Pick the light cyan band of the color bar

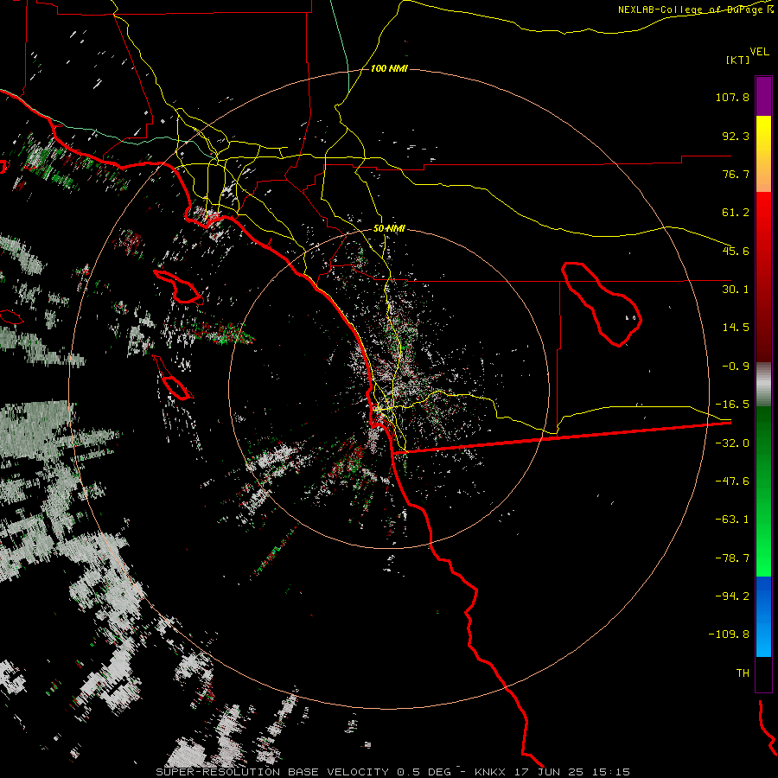tap(763, 642)
